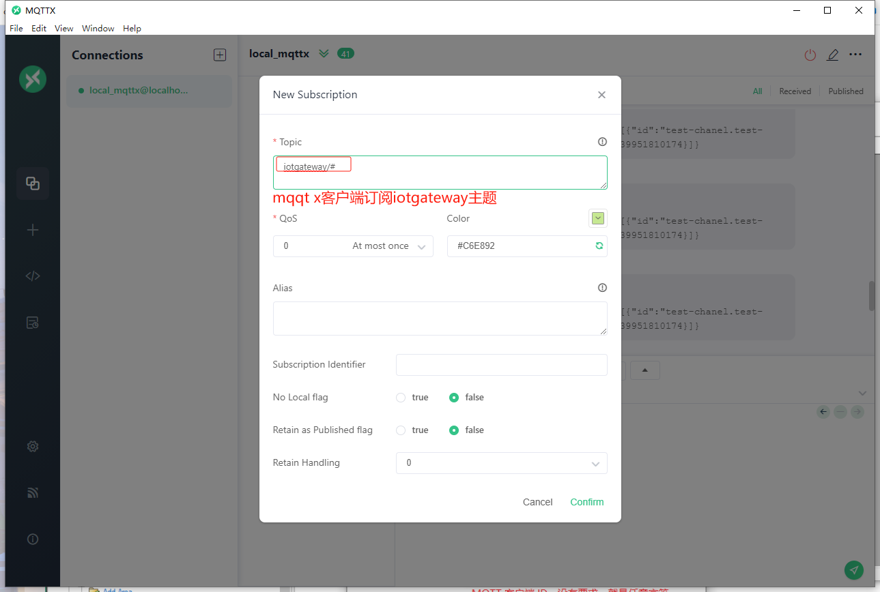
Task: Open the File menu
Action: [16, 29]
